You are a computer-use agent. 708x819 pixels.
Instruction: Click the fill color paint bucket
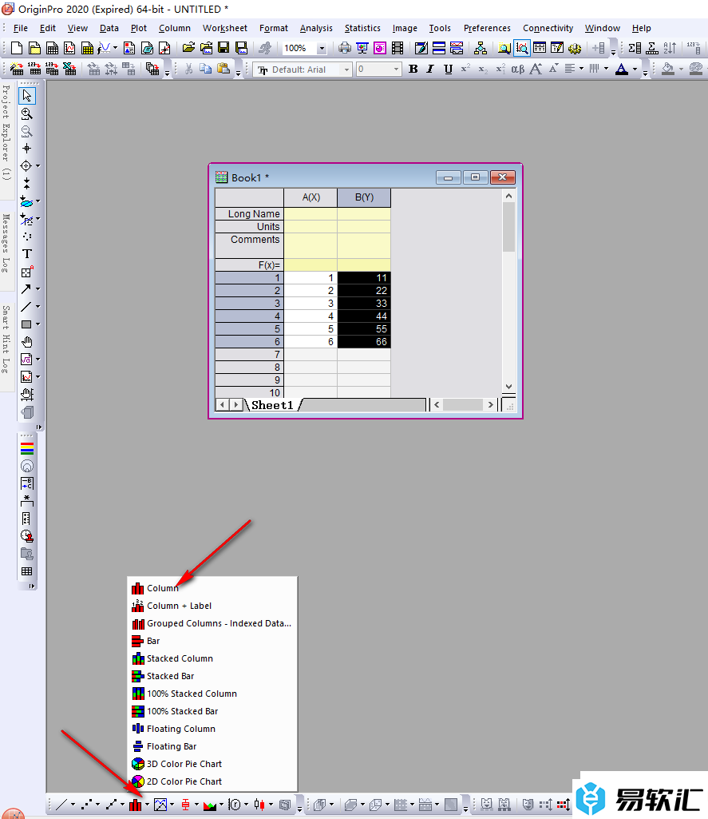(668, 69)
